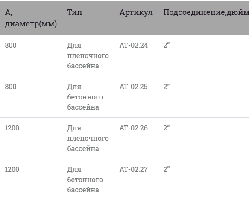
Task: Click the 800 diameter in the AT-02.25 row
Action: (11, 87)
